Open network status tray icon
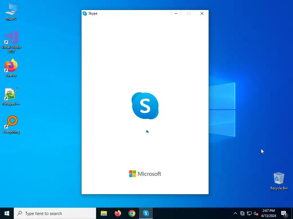This screenshot has width=293, height=219. point(249,213)
